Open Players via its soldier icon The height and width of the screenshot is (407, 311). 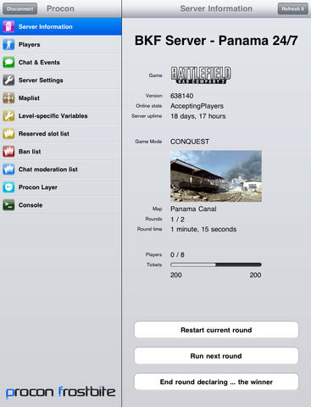(x=8, y=44)
